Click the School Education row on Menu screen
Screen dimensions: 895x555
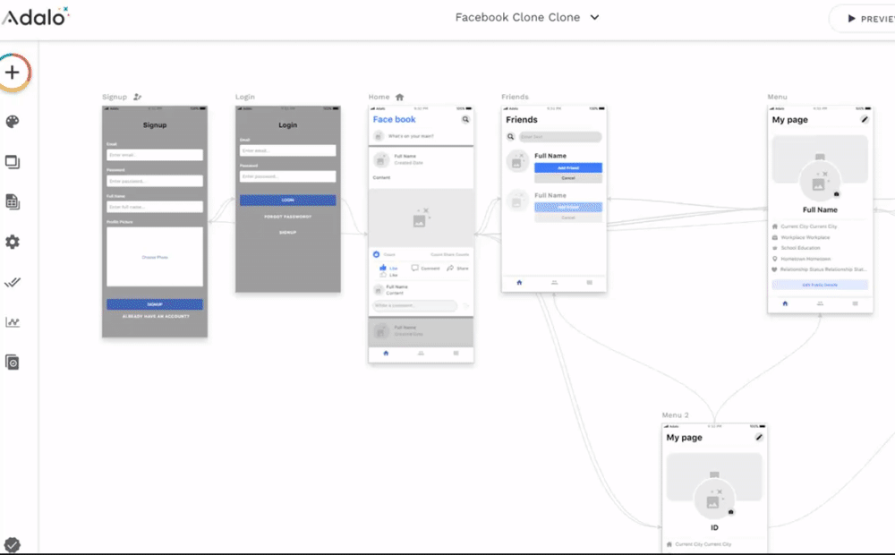820,248
